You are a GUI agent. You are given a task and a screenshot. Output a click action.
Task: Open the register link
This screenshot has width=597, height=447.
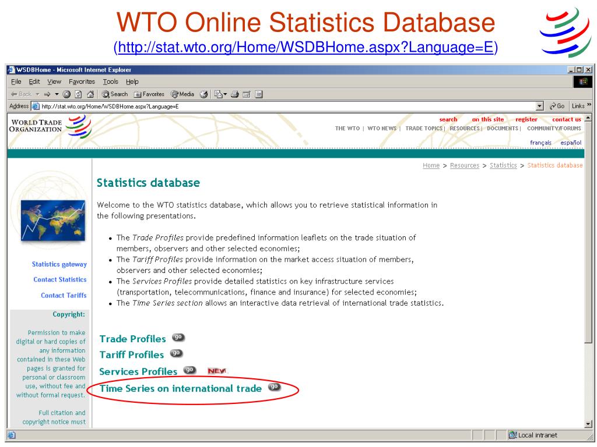(526, 119)
